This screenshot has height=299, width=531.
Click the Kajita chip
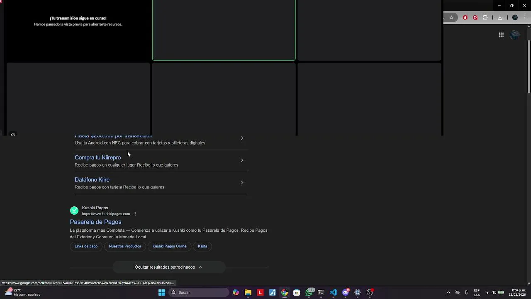point(202,246)
